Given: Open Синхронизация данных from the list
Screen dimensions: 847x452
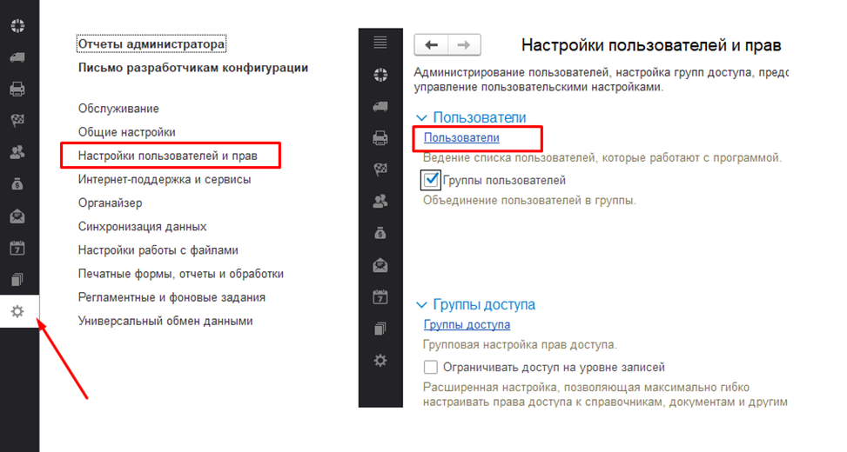Looking at the screenshot, I should (x=142, y=226).
